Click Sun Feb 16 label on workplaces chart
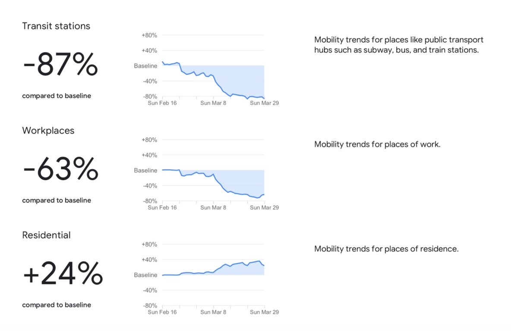Screen dimensions: 511x331 tap(162, 207)
